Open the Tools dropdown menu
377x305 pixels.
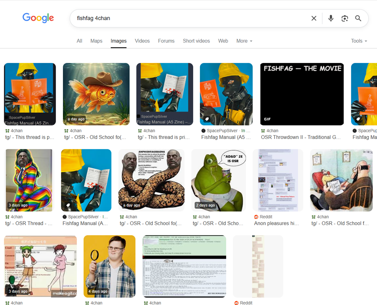[359, 41]
